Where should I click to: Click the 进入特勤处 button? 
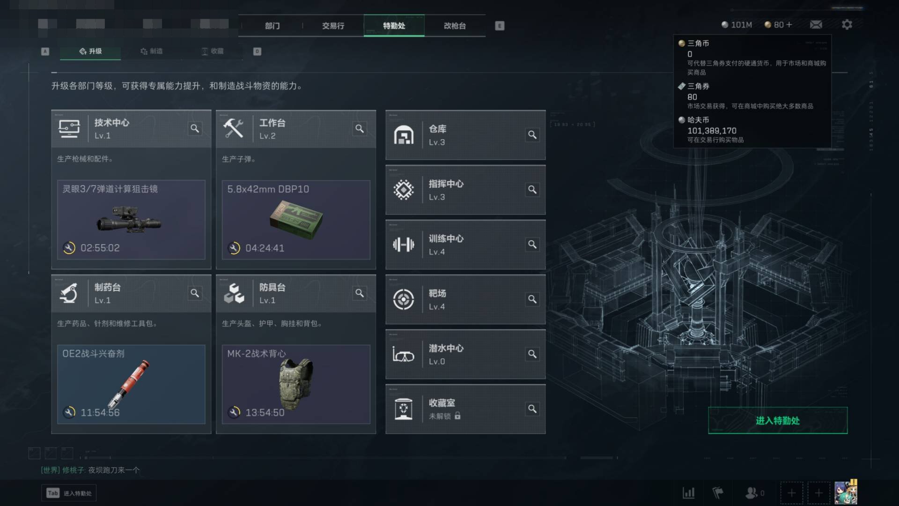point(778,420)
